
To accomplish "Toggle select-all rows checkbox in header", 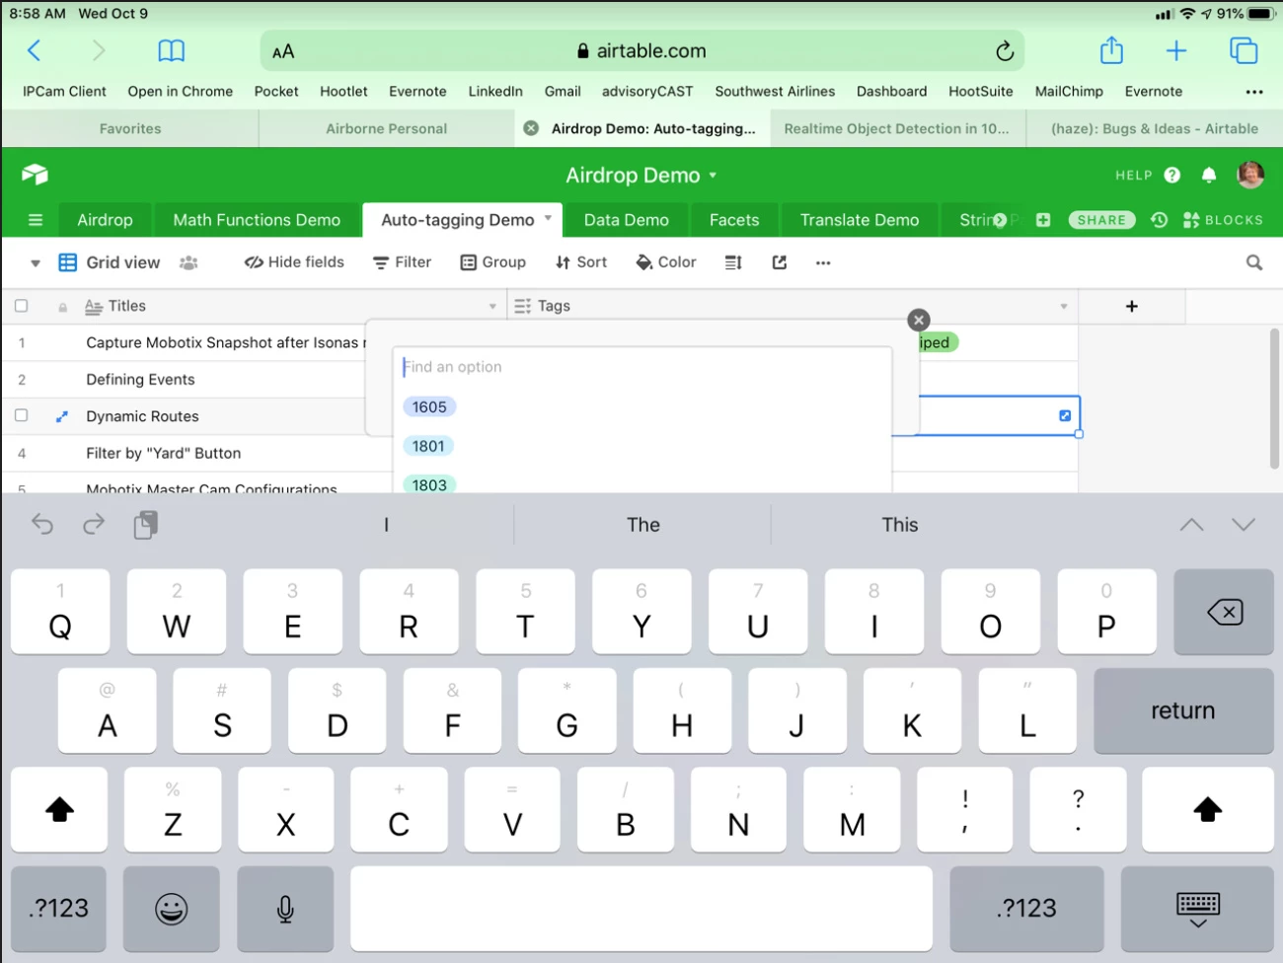I will point(22,306).
